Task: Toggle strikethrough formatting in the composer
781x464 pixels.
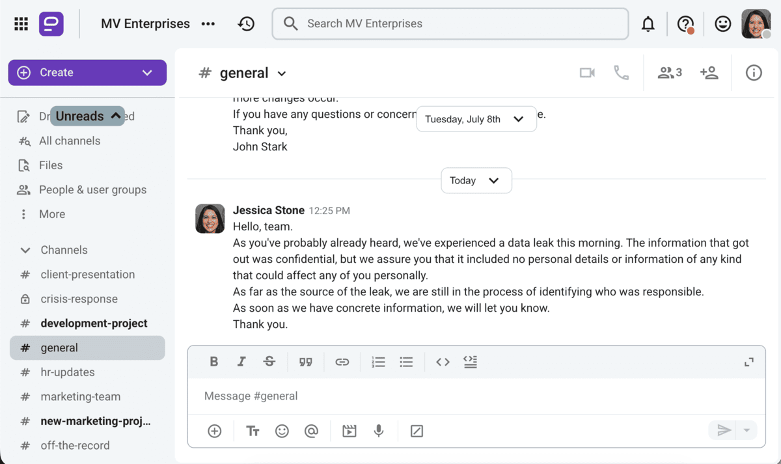Action: click(x=269, y=361)
